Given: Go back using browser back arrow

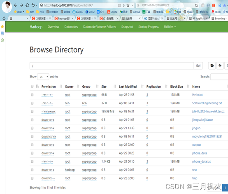Looking at the screenshot, I should point(16,5).
